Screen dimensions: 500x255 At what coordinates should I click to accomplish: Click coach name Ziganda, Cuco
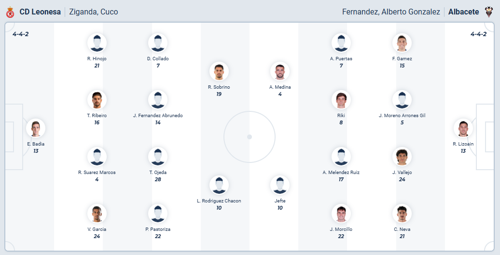[94, 12]
